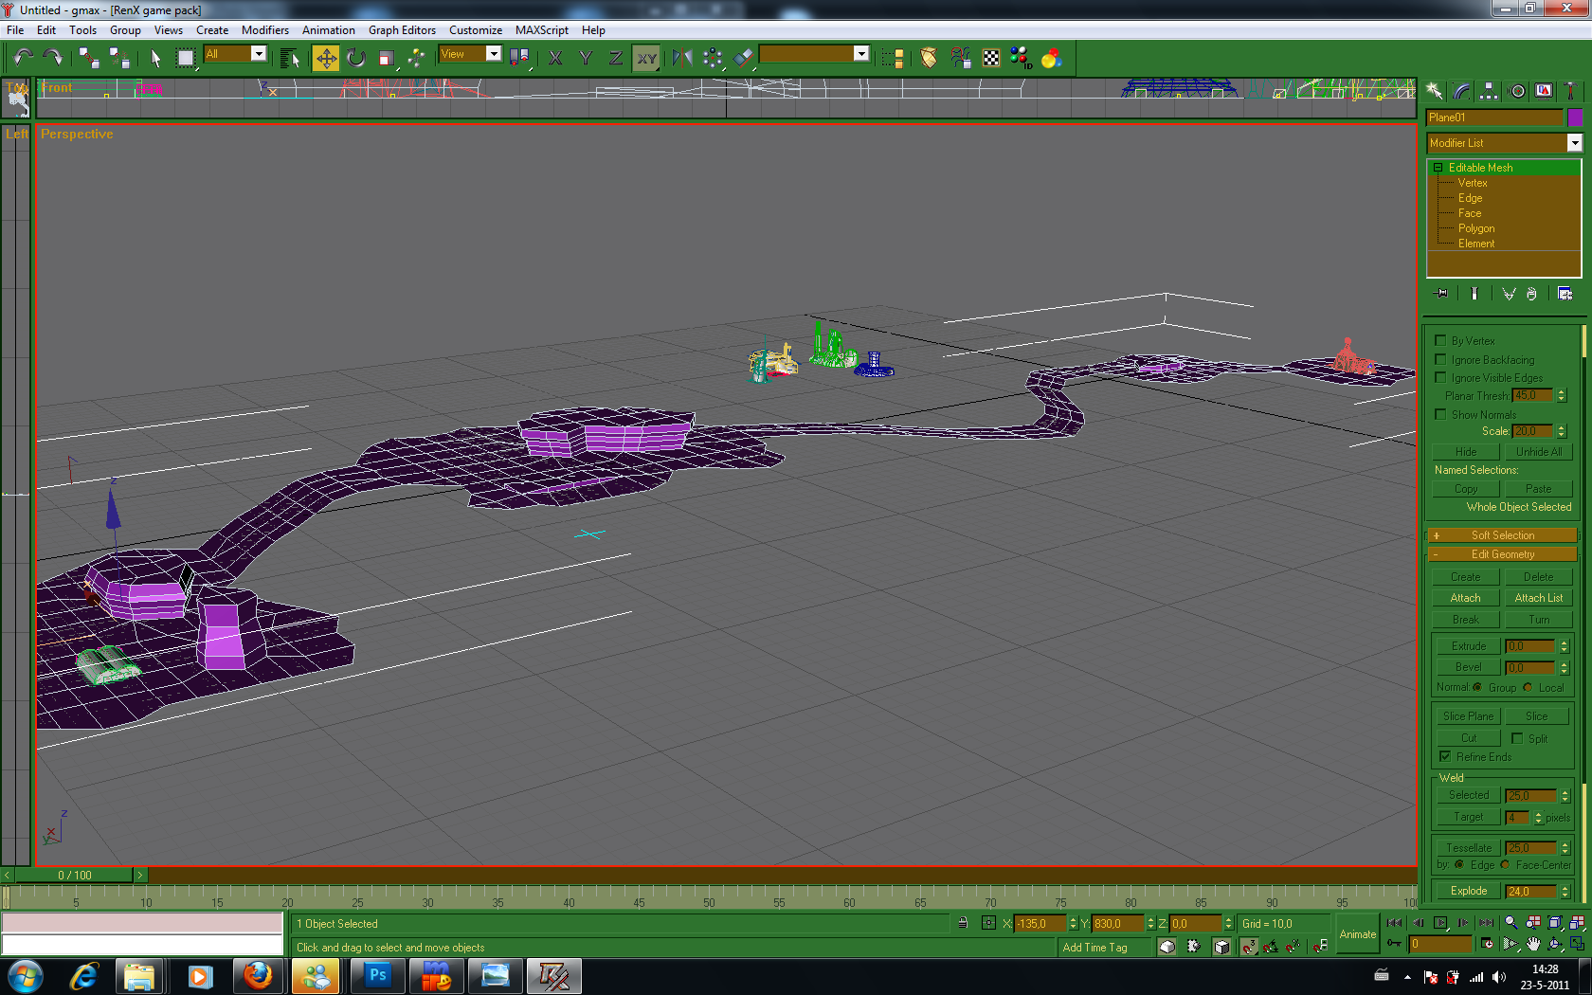Click the Mirror Selected Objects icon
This screenshot has width=1592, height=995.
click(x=682, y=59)
